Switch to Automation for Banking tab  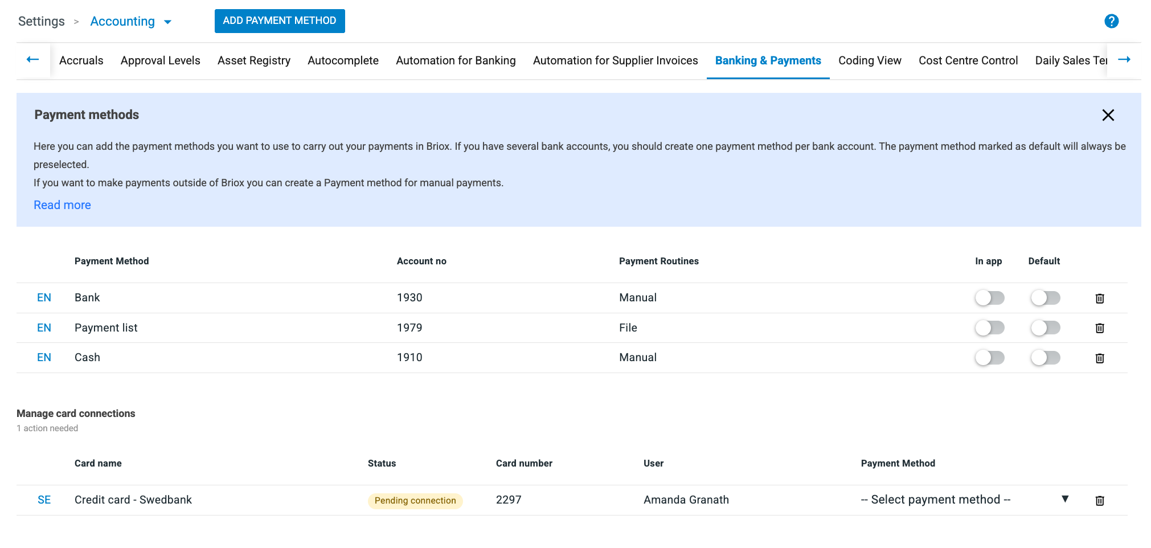tap(455, 60)
